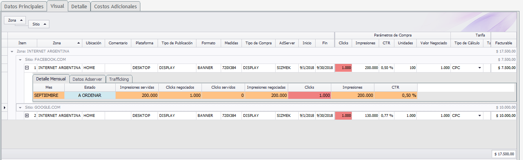
Task: Collapse the Sitio: FACEBOOK.COM group
Action: coord(20,60)
